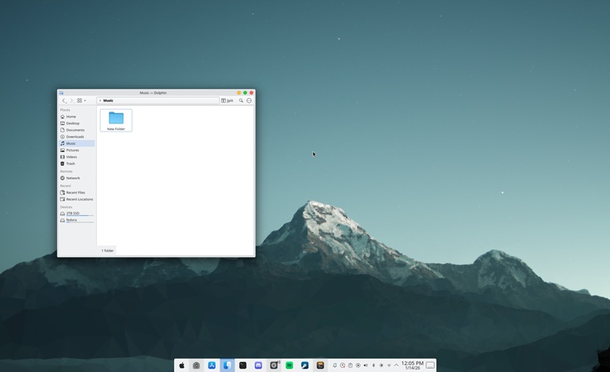Open Home in Places sidebar
This screenshot has width=610, height=372.
[71, 116]
